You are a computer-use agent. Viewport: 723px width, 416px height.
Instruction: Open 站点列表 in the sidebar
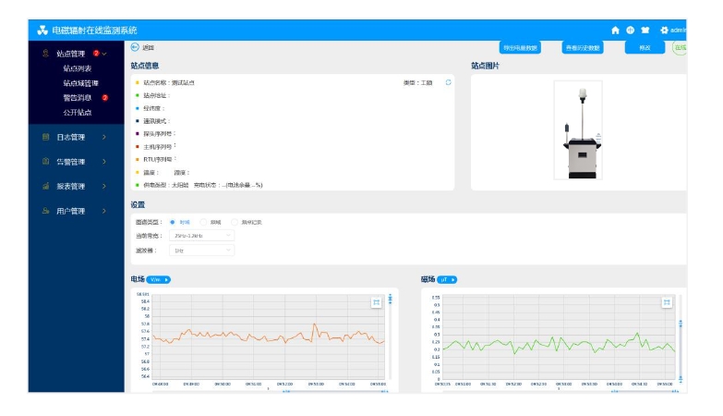coord(78,68)
